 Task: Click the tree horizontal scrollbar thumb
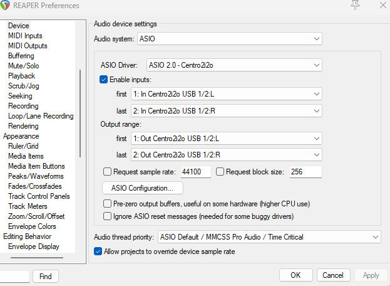point(37,258)
